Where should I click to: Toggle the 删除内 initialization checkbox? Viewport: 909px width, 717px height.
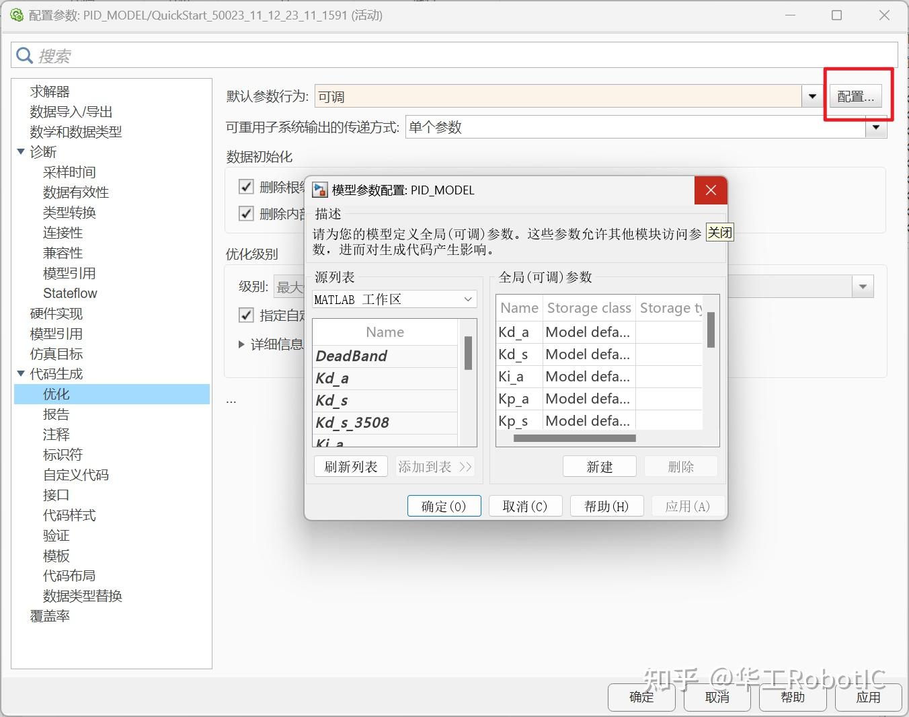(247, 213)
